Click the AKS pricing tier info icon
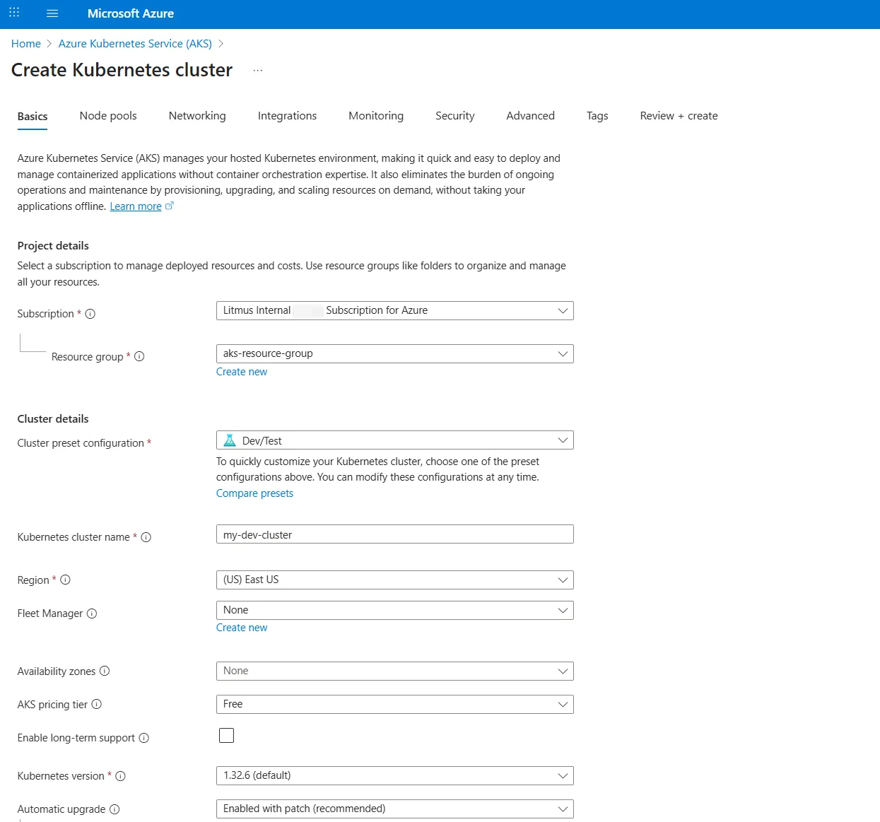880x822 pixels. click(97, 704)
